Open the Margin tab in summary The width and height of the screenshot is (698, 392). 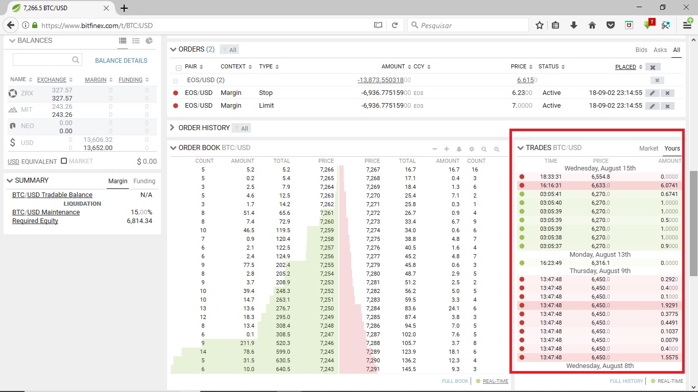point(118,181)
